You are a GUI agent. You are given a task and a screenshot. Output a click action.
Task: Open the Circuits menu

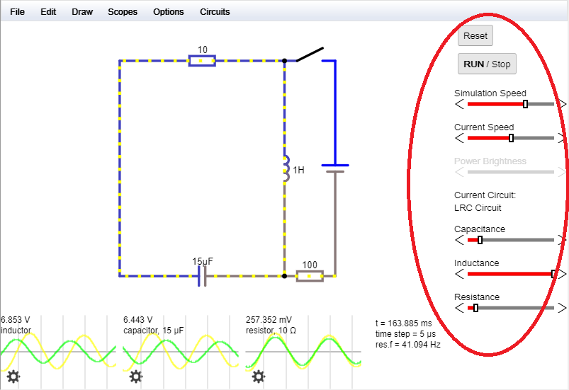pos(214,12)
